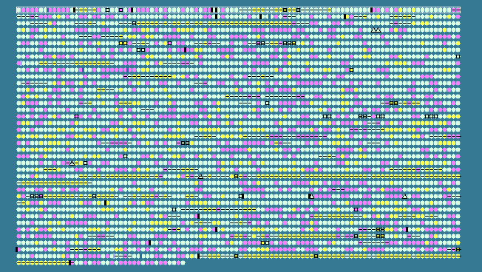Select the lone triangle surrounded by pink dots
482x272 pixels.
pos(404,196)
